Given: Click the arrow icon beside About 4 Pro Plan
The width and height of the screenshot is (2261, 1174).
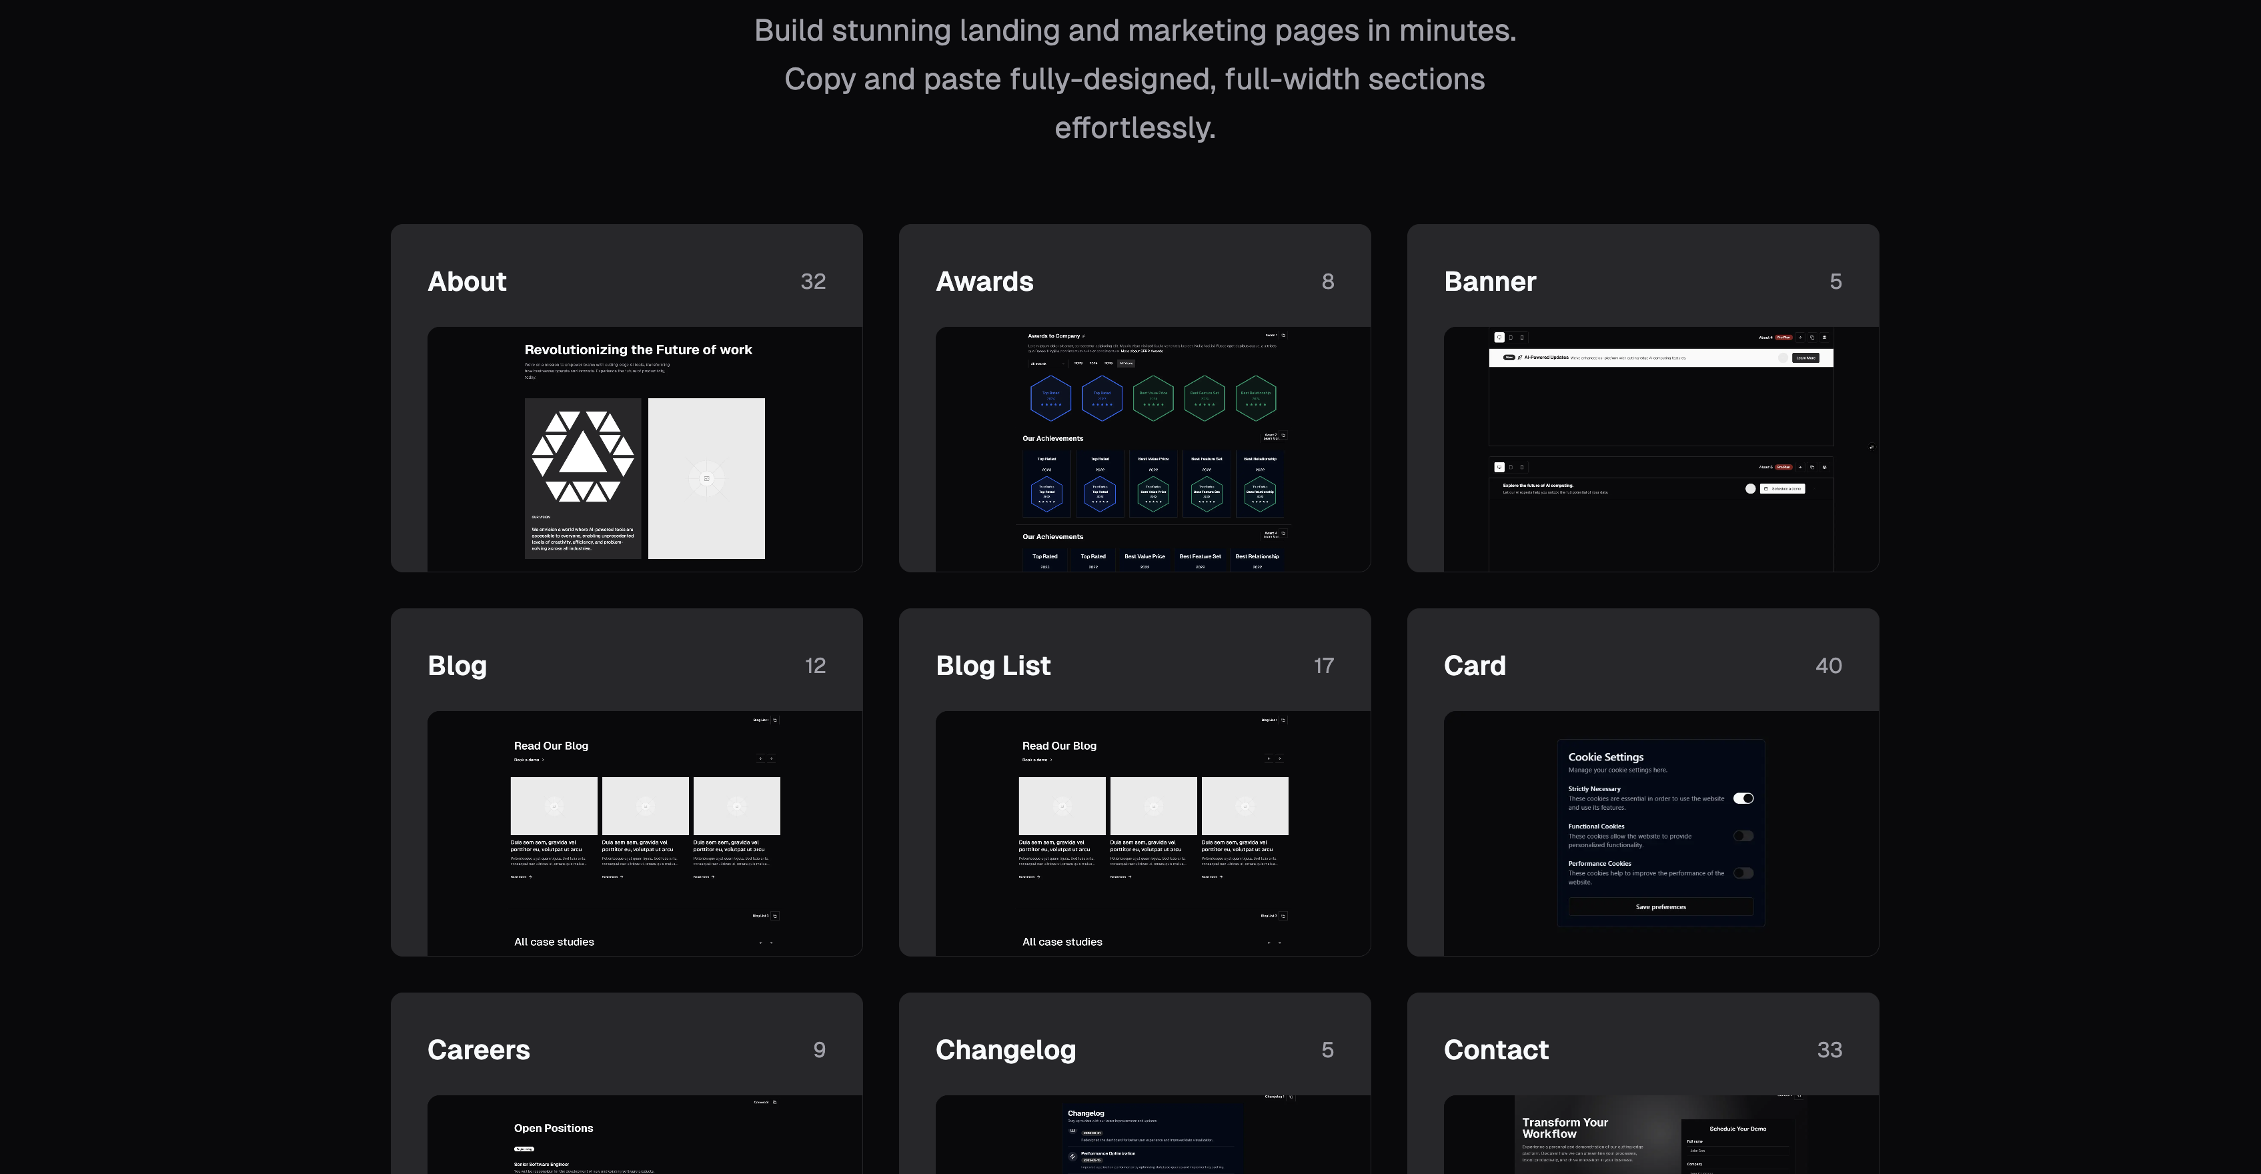Looking at the screenshot, I should click(1800, 337).
